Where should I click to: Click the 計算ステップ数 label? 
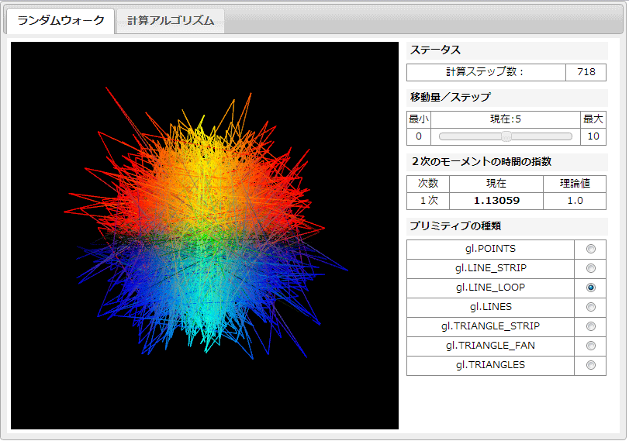pos(486,72)
